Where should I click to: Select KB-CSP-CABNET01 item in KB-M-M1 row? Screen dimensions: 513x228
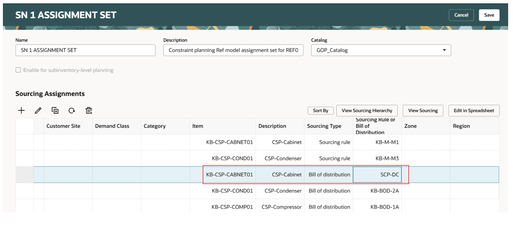(223, 142)
